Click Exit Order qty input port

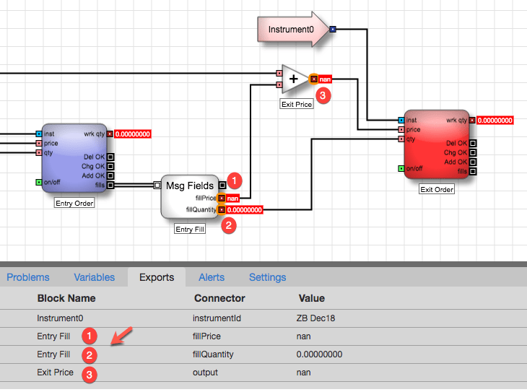coord(401,139)
